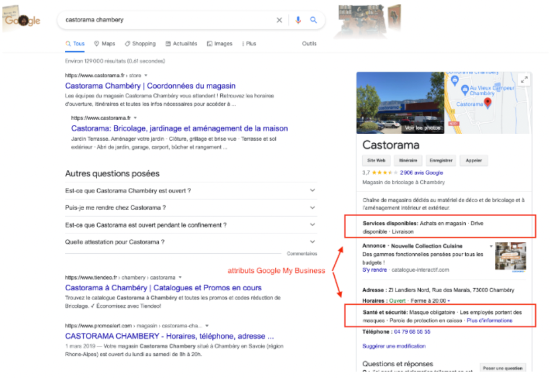Clear the search query with the X icon
The height and width of the screenshot is (378, 550).
(279, 19)
